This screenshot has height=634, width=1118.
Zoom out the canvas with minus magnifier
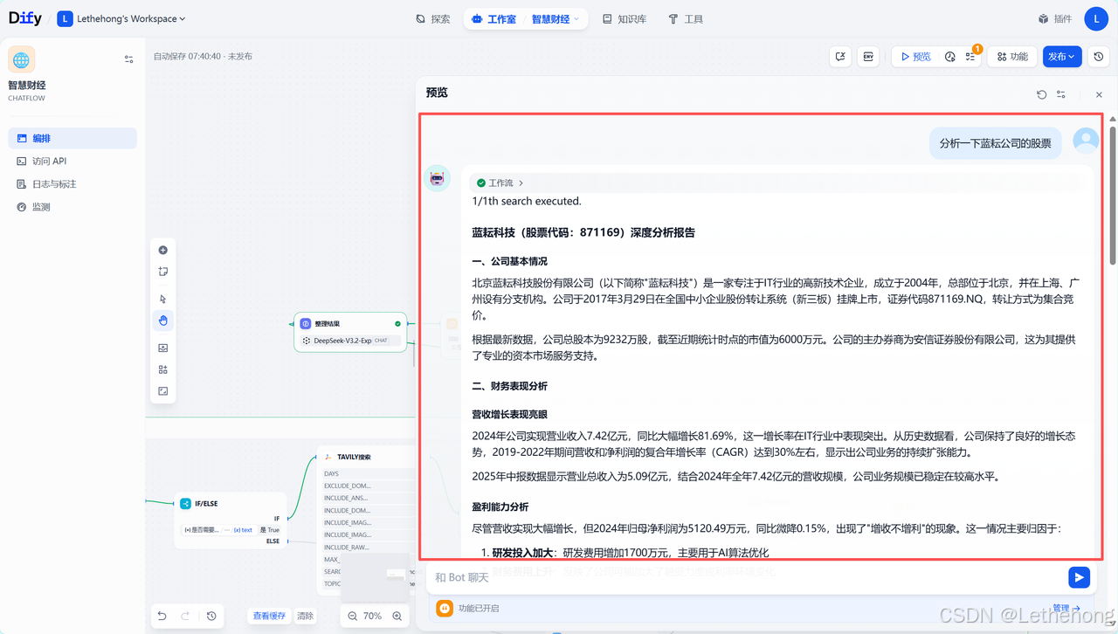[353, 616]
